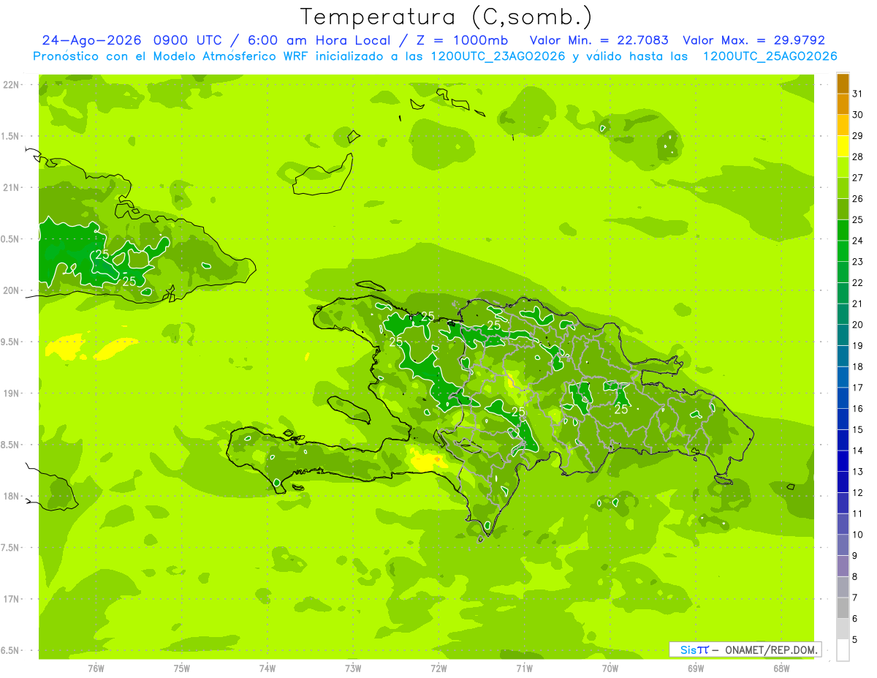
Task: Click the '19' color scale label
Action: pyautogui.click(x=858, y=345)
